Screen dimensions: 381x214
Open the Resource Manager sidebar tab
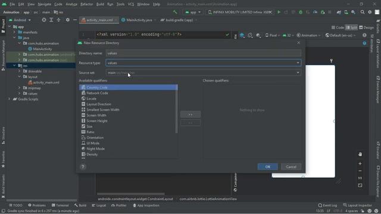pos(3,55)
